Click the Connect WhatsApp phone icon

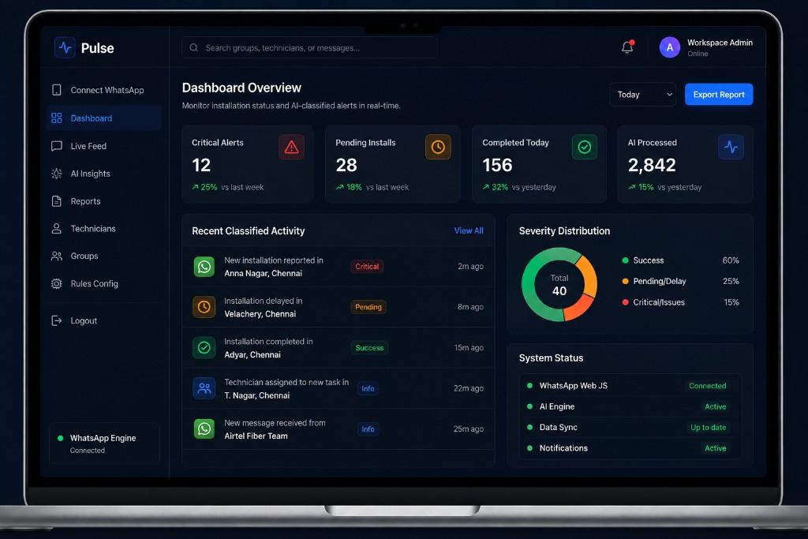tap(57, 90)
